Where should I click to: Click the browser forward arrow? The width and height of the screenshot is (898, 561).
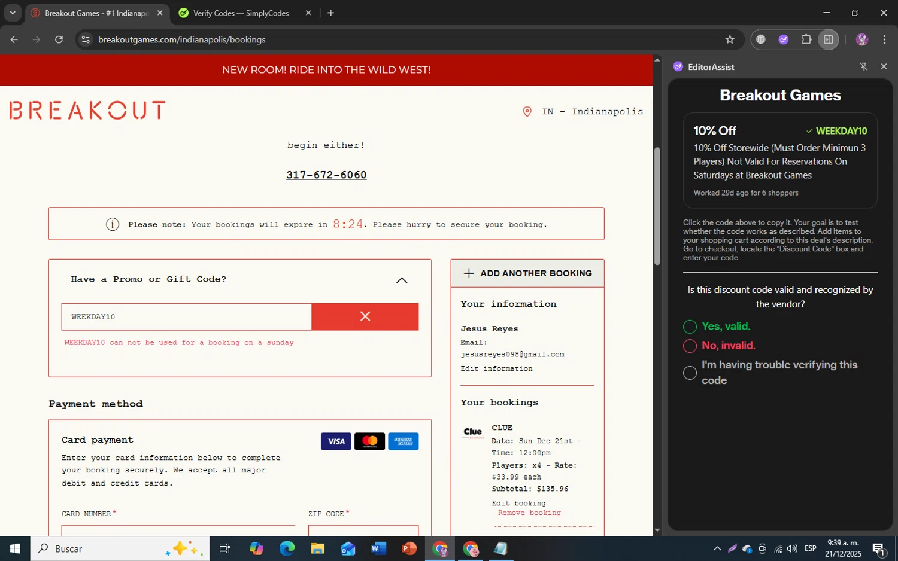37,39
